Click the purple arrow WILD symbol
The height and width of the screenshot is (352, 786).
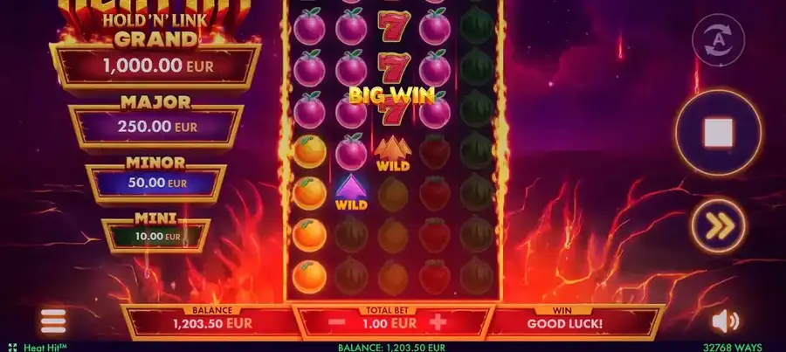point(351,192)
